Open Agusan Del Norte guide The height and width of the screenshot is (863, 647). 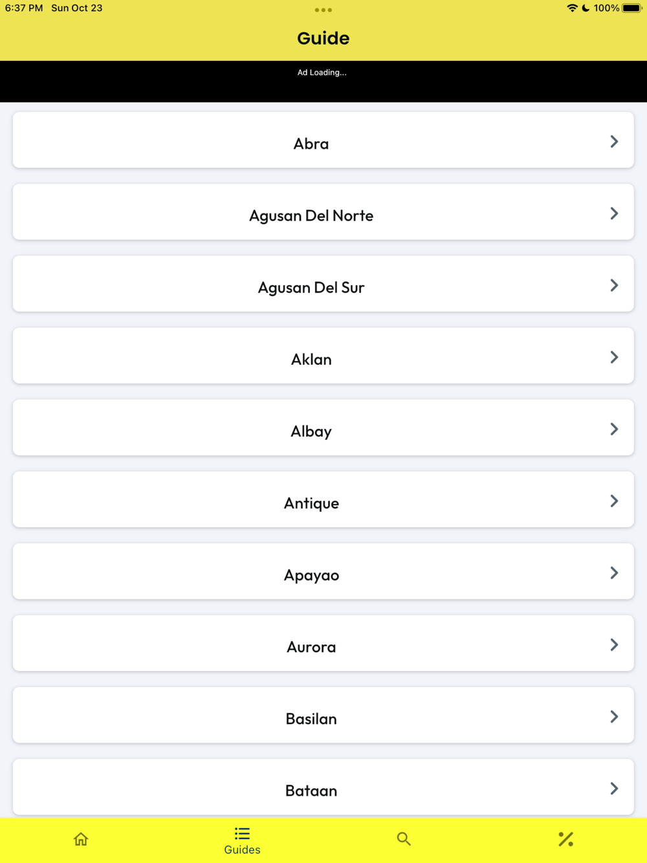click(x=323, y=212)
